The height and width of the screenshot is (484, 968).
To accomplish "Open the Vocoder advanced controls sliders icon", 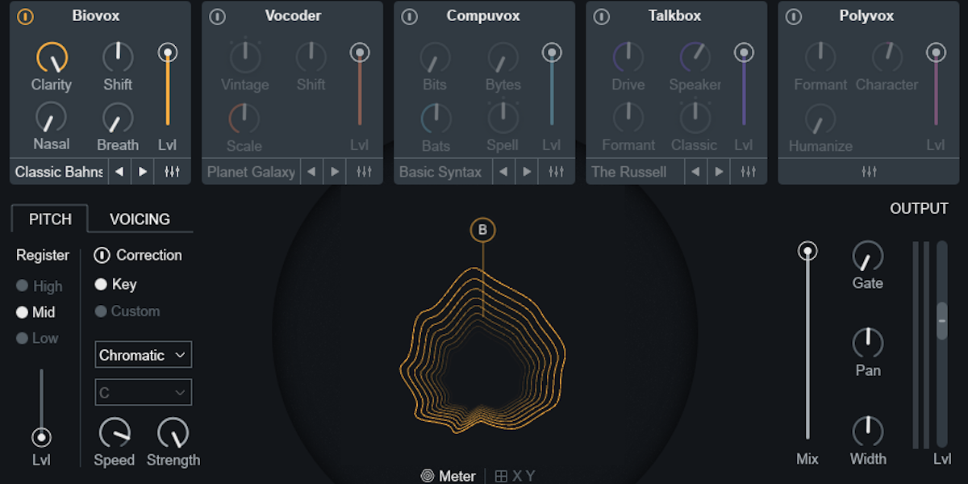I will (365, 171).
